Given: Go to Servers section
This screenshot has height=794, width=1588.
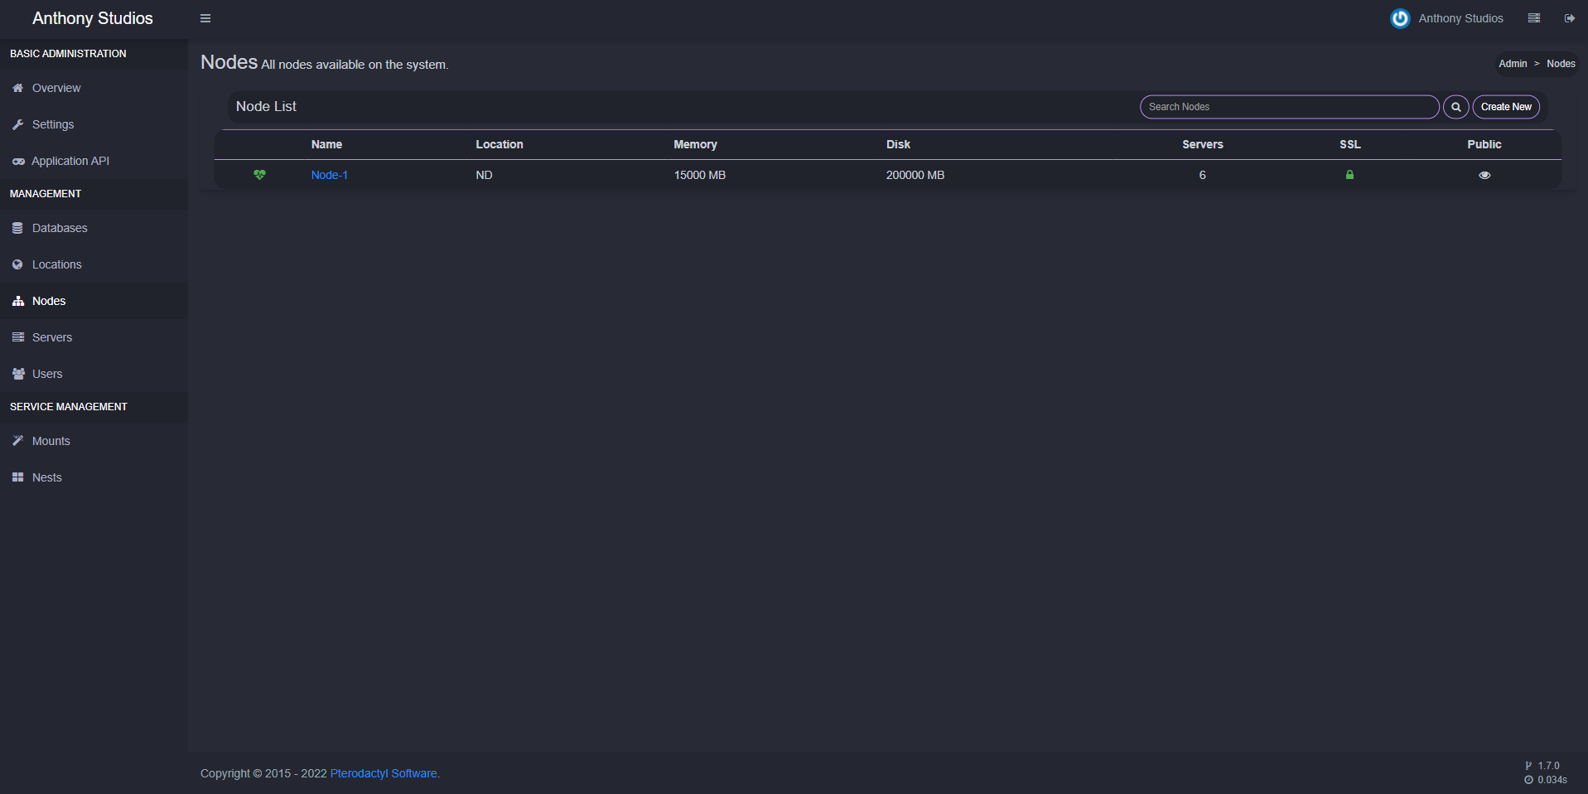Looking at the screenshot, I should [x=94, y=337].
